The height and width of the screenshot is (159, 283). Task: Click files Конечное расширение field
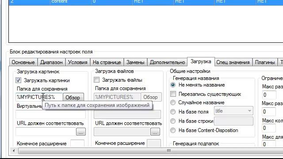[x=154, y=143]
